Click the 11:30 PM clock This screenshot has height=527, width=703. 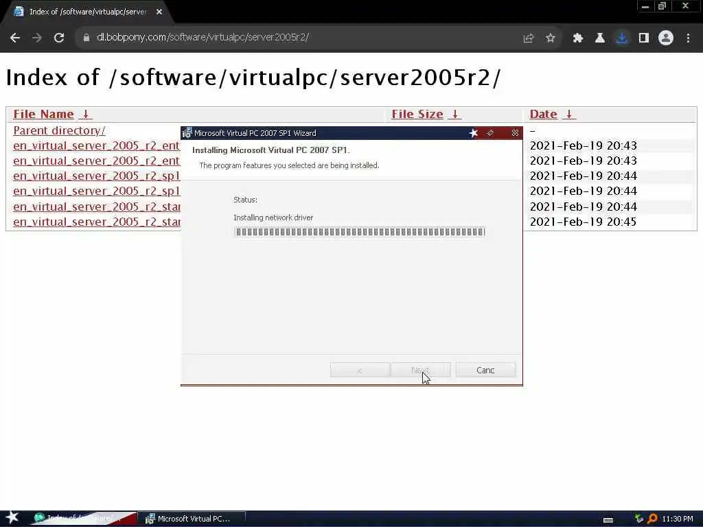point(678,519)
